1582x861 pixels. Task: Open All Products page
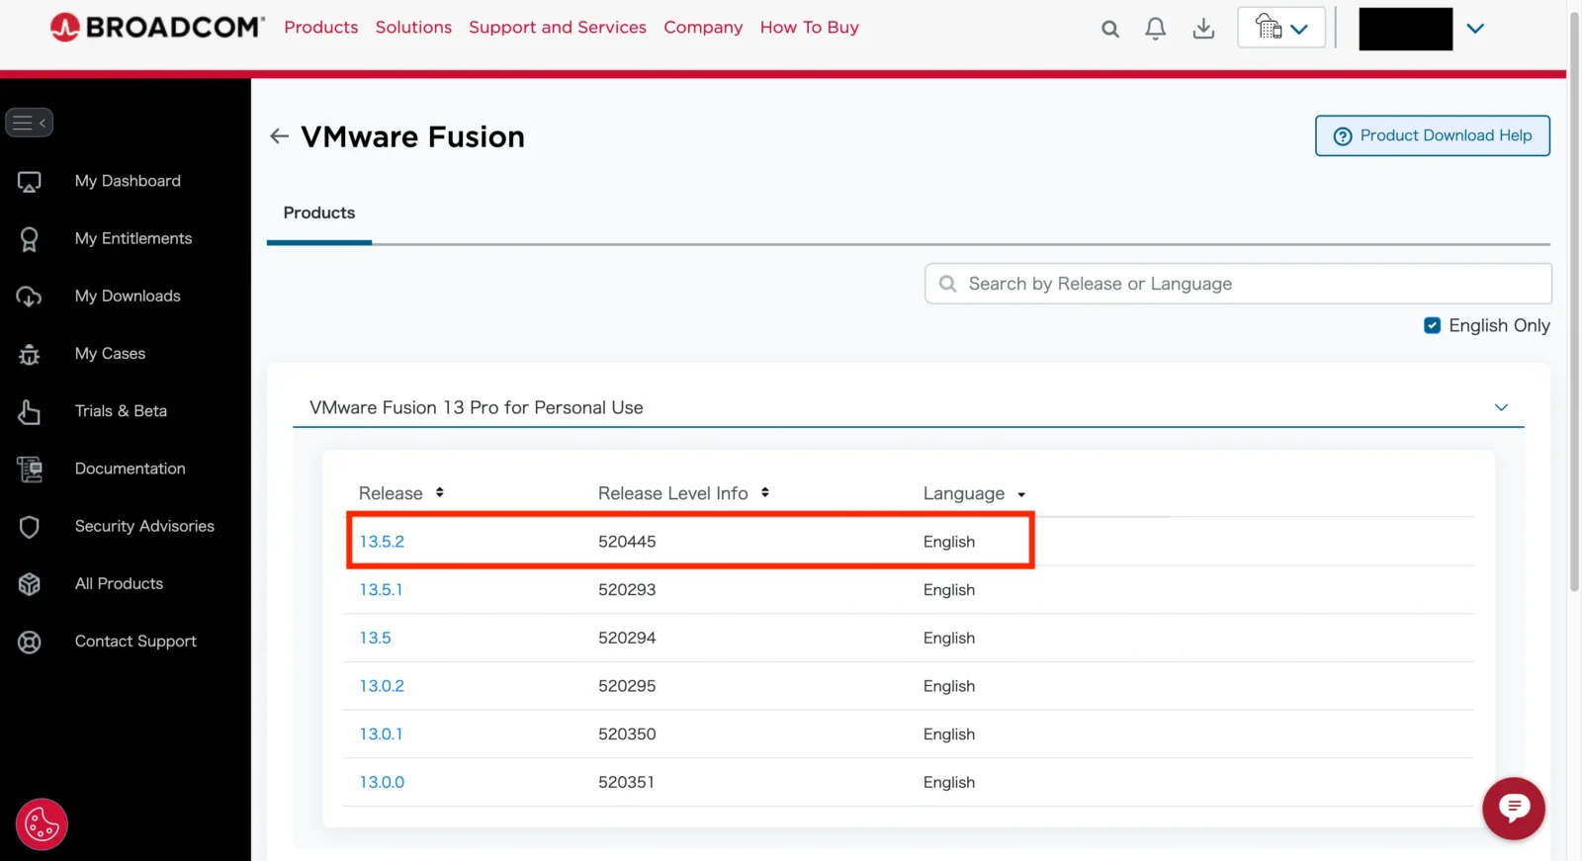click(119, 583)
